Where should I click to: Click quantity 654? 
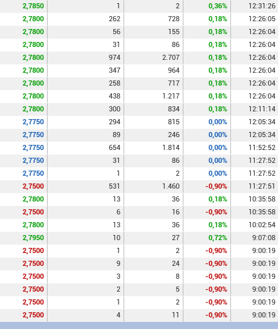[x=115, y=147]
